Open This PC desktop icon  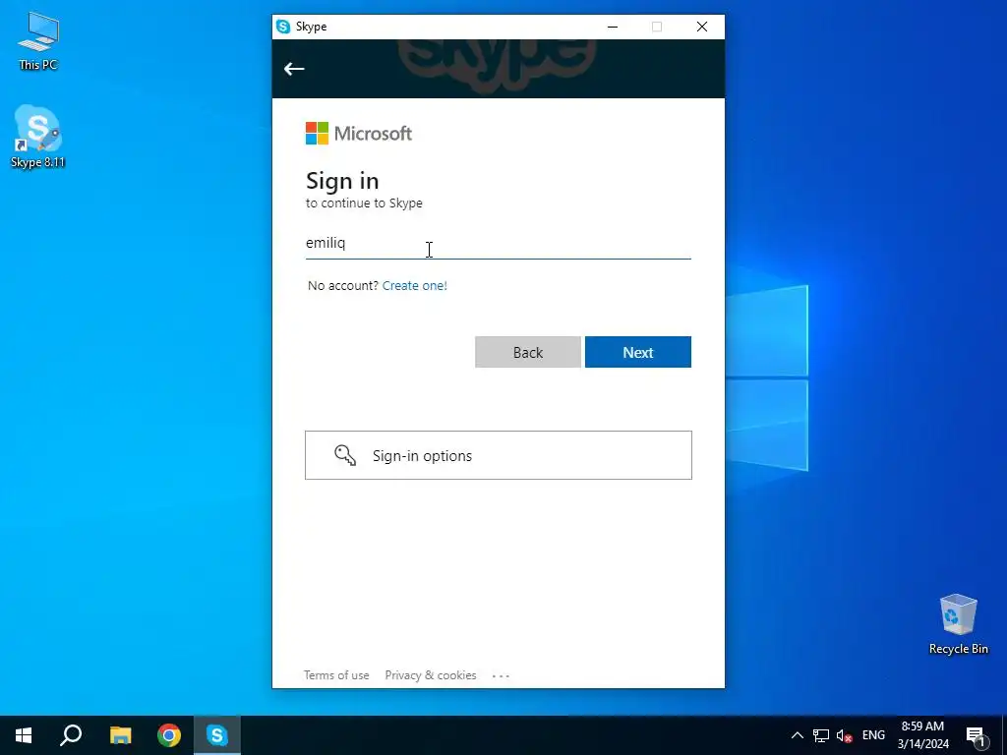pos(38,41)
